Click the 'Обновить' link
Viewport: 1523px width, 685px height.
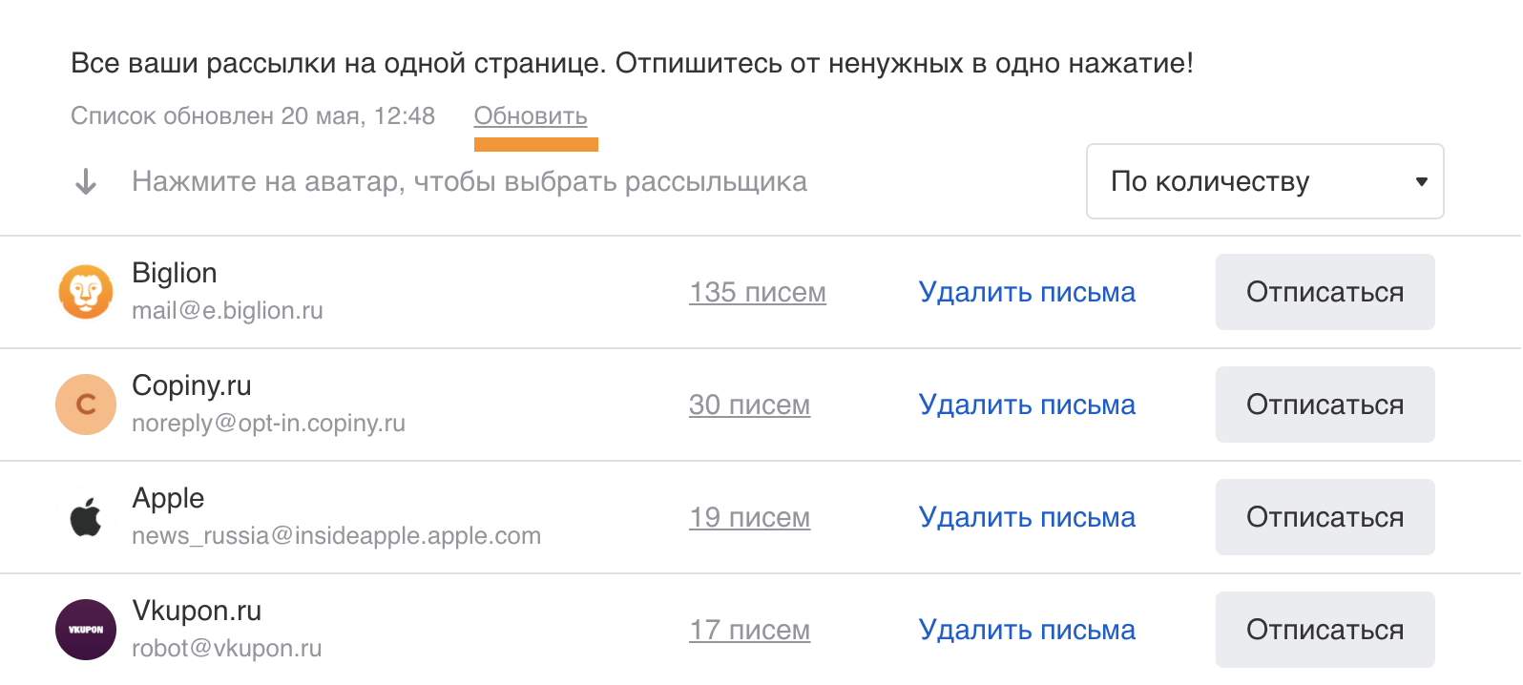coord(531,116)
